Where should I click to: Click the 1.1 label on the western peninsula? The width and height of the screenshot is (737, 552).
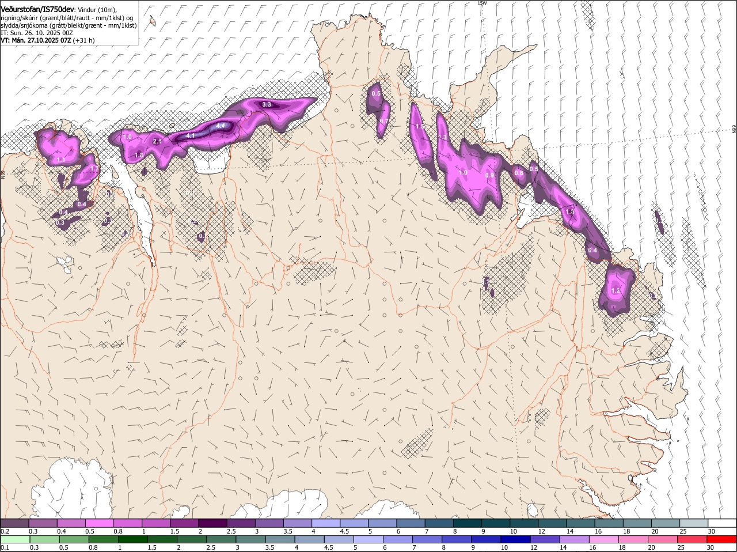click(x=61, y=159)
